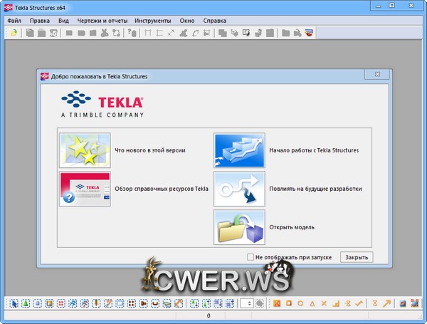This screenshot has height=324, width=427.
Task: Maximize the Tekla Structures main window
Action: coord(392,5)
